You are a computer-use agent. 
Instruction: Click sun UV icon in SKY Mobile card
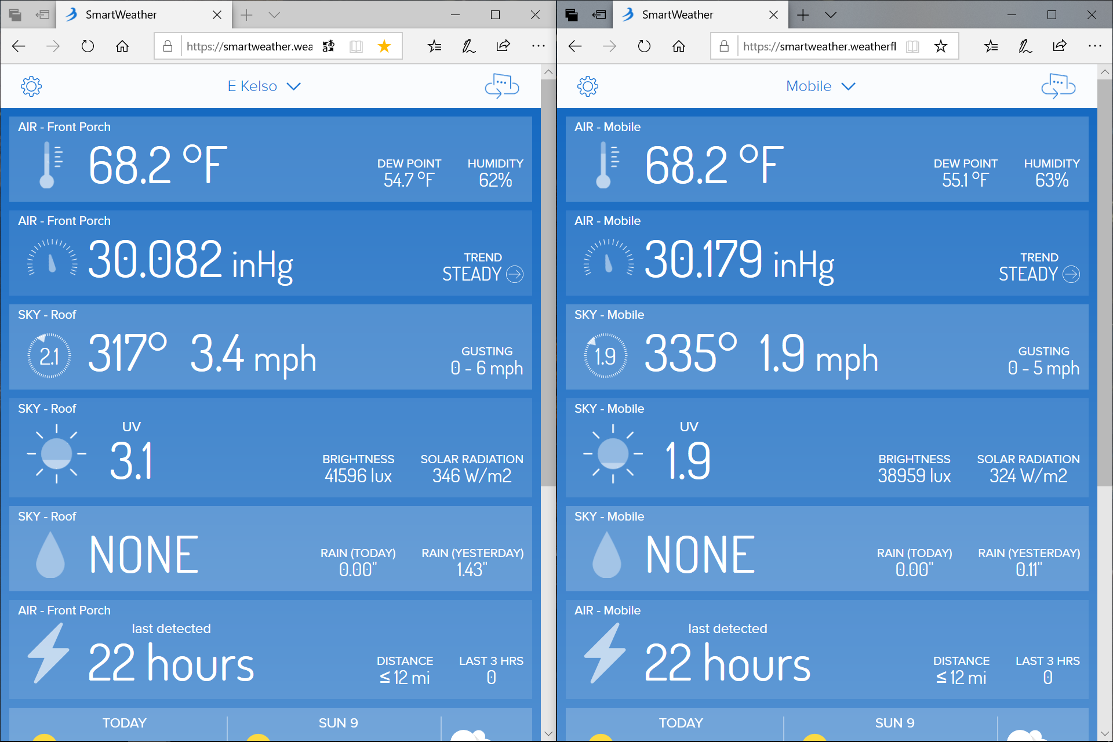click(613, 453)
